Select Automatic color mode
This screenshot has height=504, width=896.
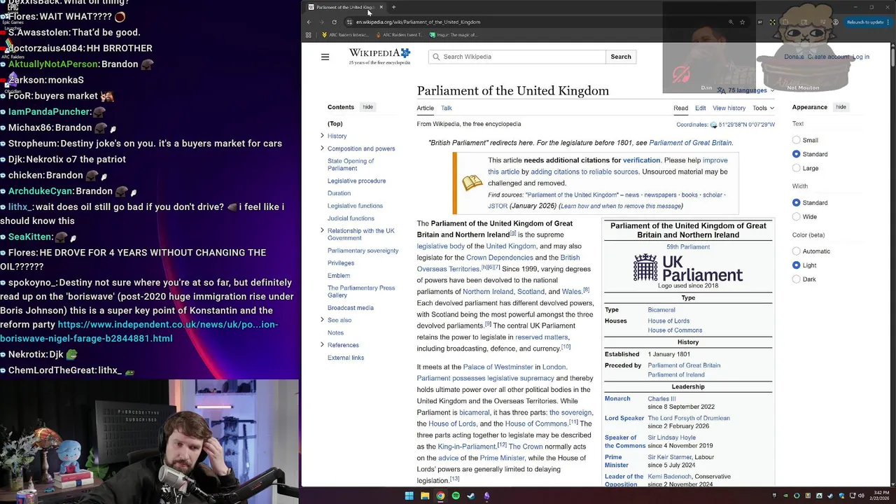pyautogui.click(x=796, y=251)
